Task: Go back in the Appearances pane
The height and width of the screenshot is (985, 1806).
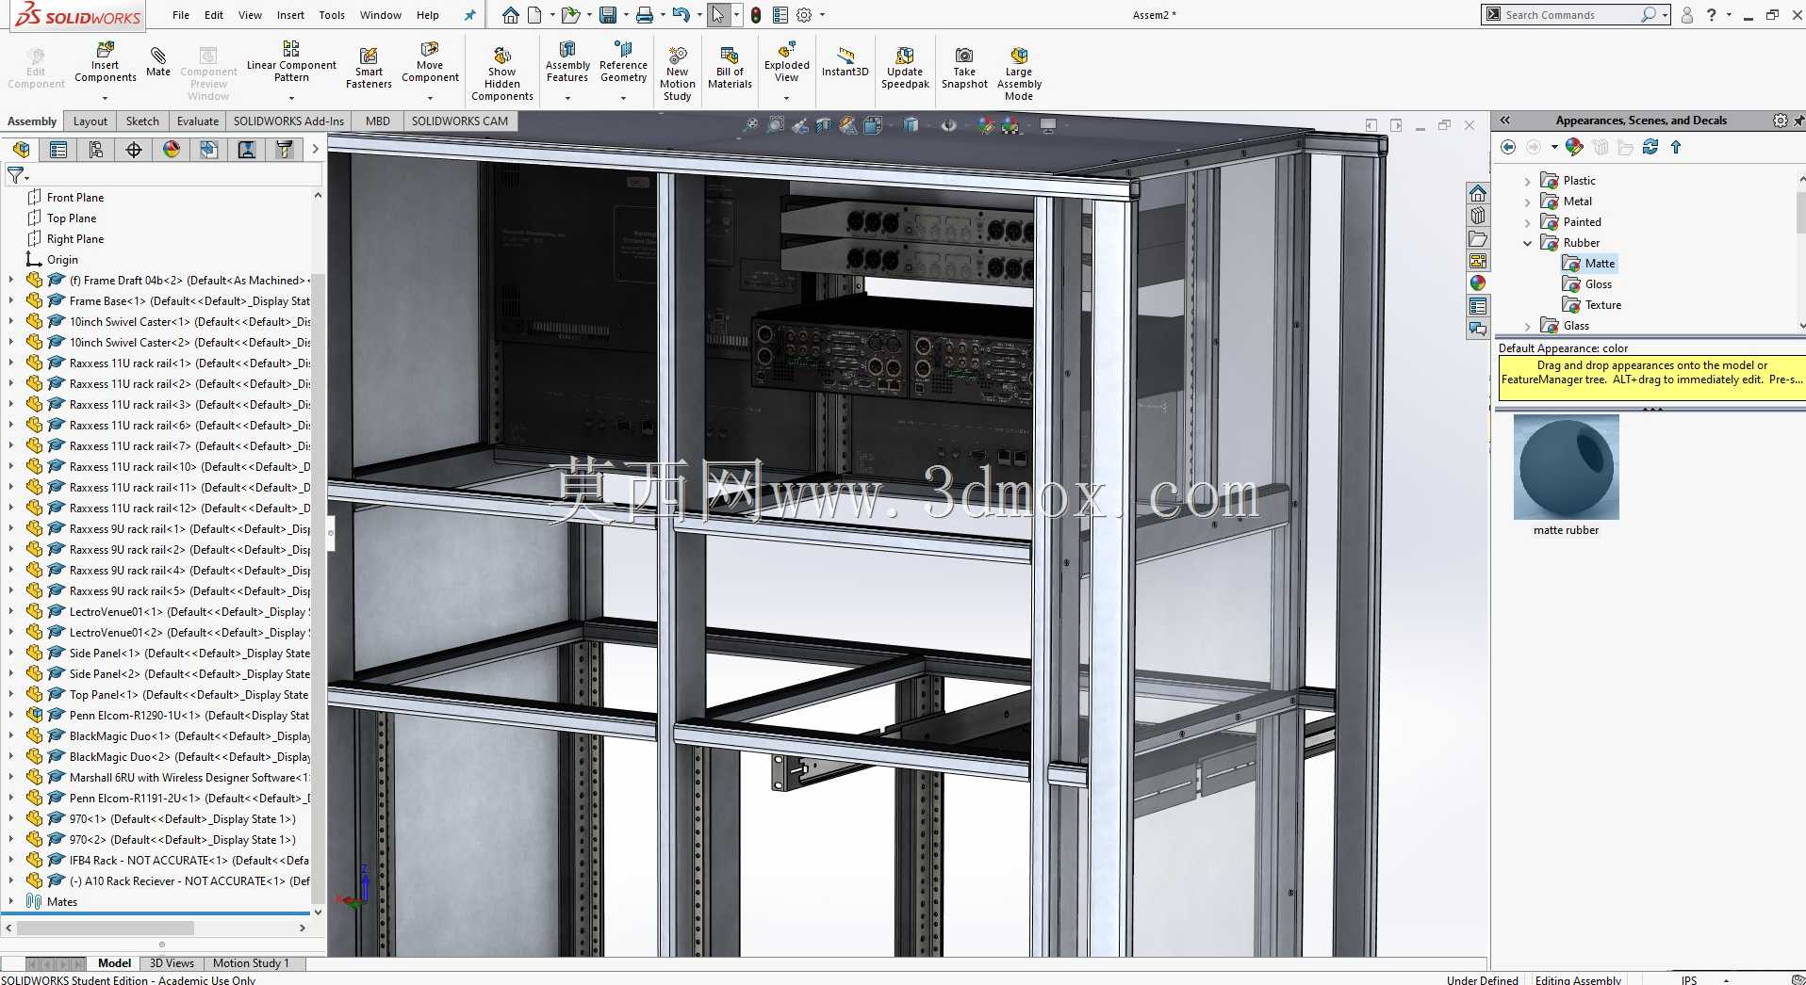Action: (1508, 147)
